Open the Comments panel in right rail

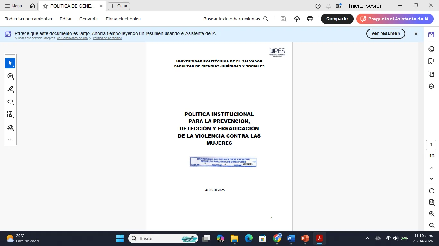[x=431, y=49]
